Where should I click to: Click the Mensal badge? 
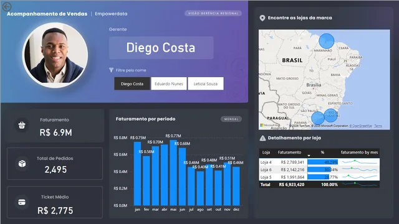pyautogui.click(x=231, y=119)
